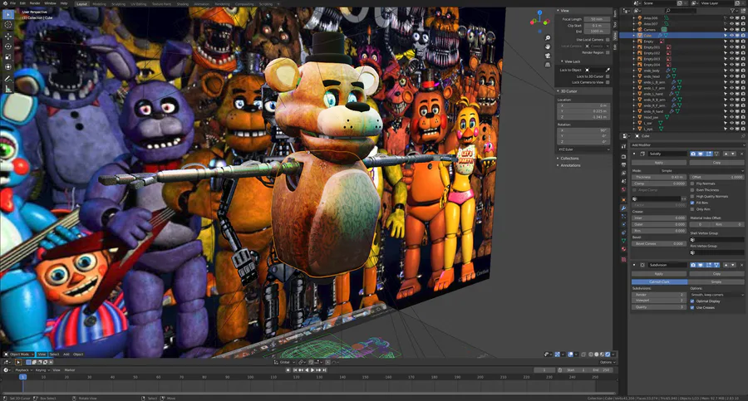Image resolution: width=748 pixels, height=401 pixels.
Task: Open the Render properties tab icon
Action: tap(623, 156)
